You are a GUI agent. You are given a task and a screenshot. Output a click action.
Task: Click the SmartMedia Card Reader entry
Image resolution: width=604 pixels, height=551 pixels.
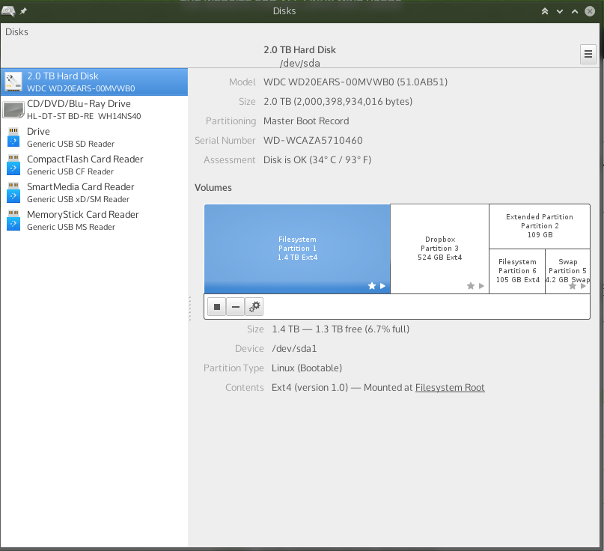pos(94,193)
